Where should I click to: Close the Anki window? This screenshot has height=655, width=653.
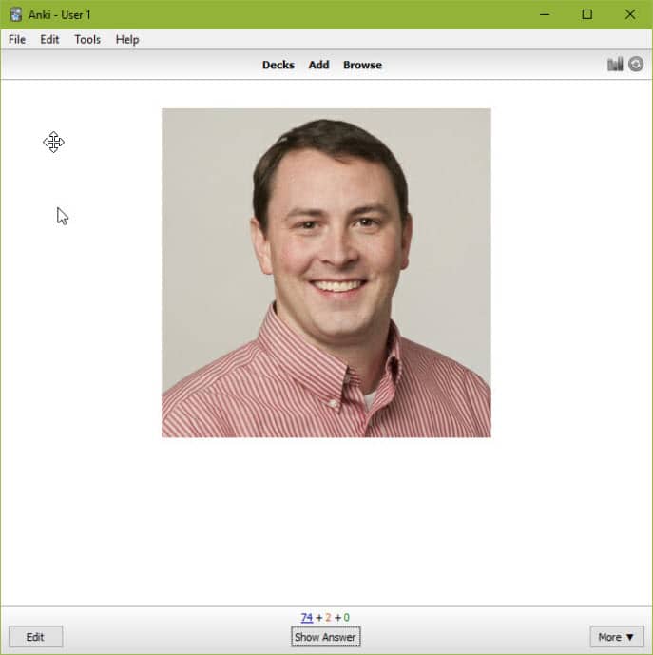click(x=630, y=14)
